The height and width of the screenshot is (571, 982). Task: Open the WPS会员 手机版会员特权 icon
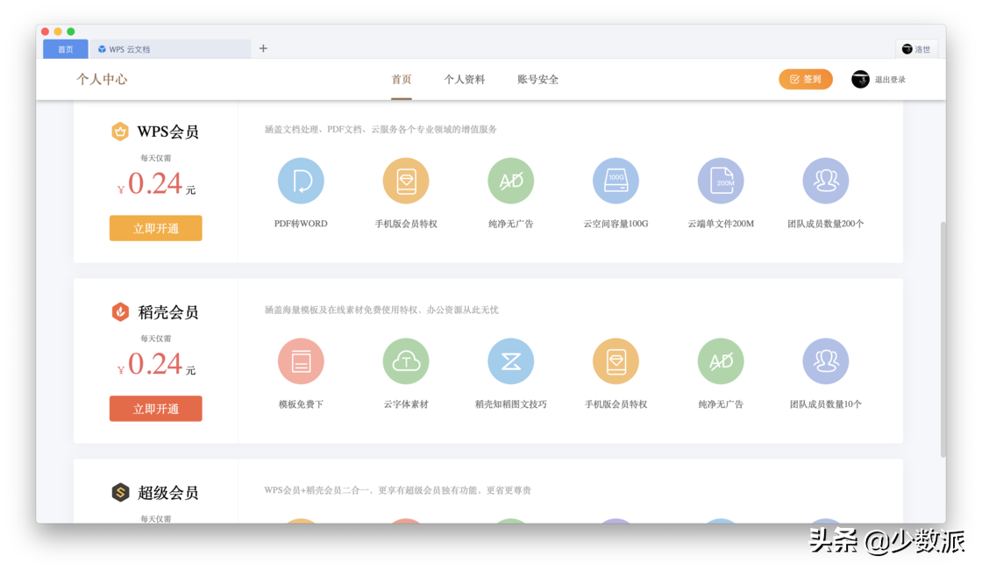click(406, 182)
